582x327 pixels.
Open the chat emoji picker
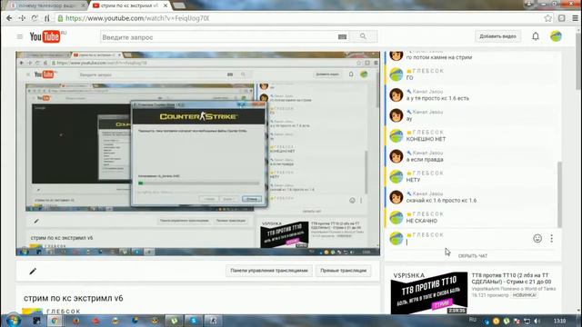point(537,238)
